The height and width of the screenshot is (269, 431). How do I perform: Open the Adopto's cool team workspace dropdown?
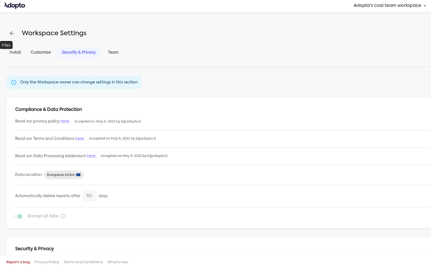point(390,5)
